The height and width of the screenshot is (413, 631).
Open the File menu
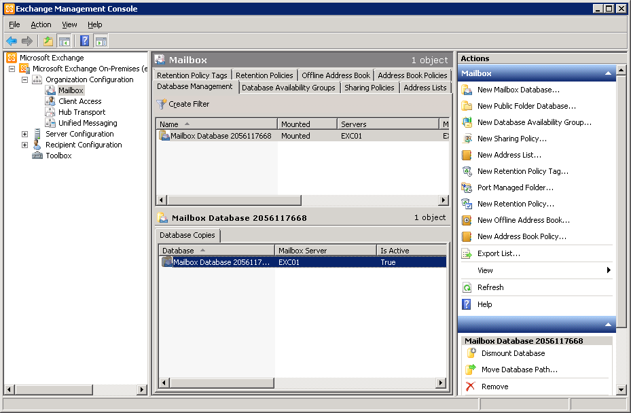(x=14, y=24)
